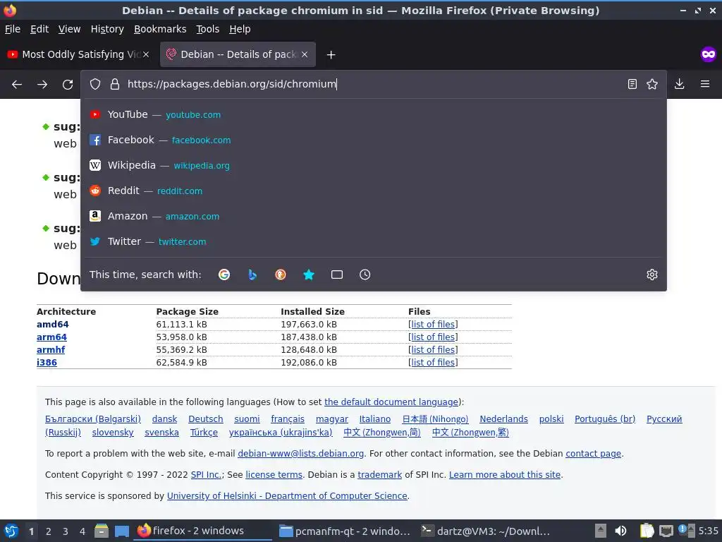Screen dimensions: 722x542
Task: Open a new tab with plus button
Action: coord(331,55)
